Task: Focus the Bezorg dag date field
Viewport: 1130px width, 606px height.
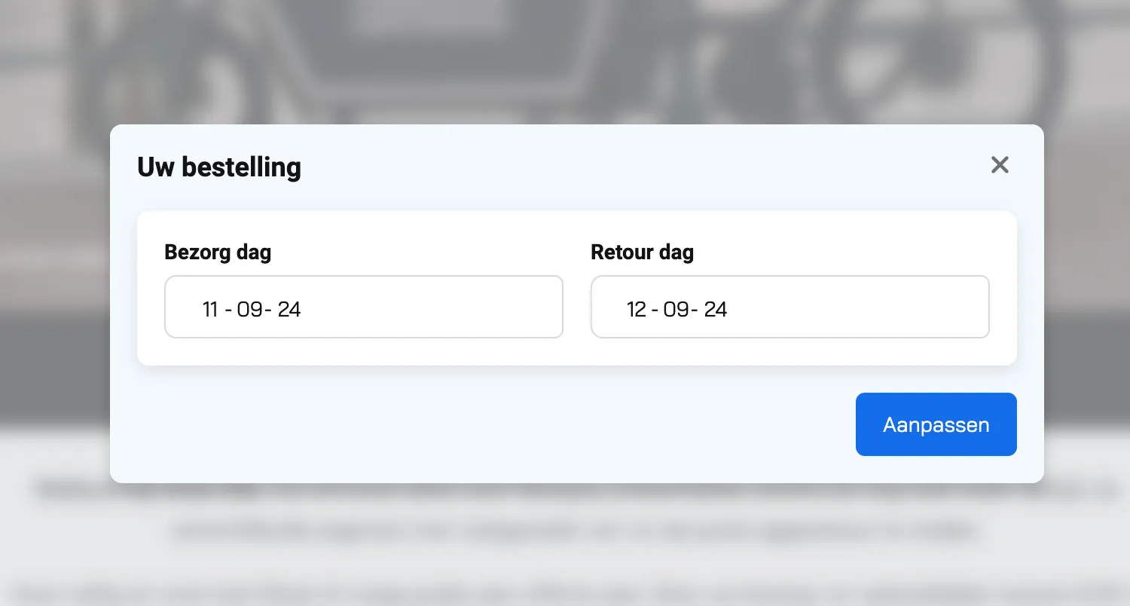Action: pos(363,307)
